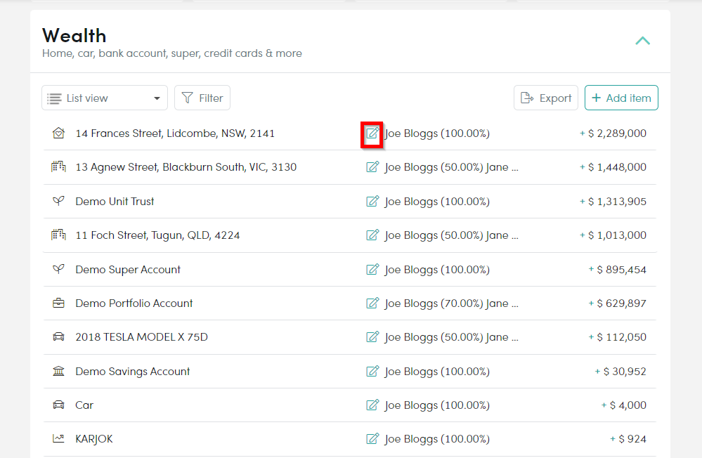Open the Demo Super Account entry
Viewport: 702px width, 458px height.
click(x=128, y=270)
